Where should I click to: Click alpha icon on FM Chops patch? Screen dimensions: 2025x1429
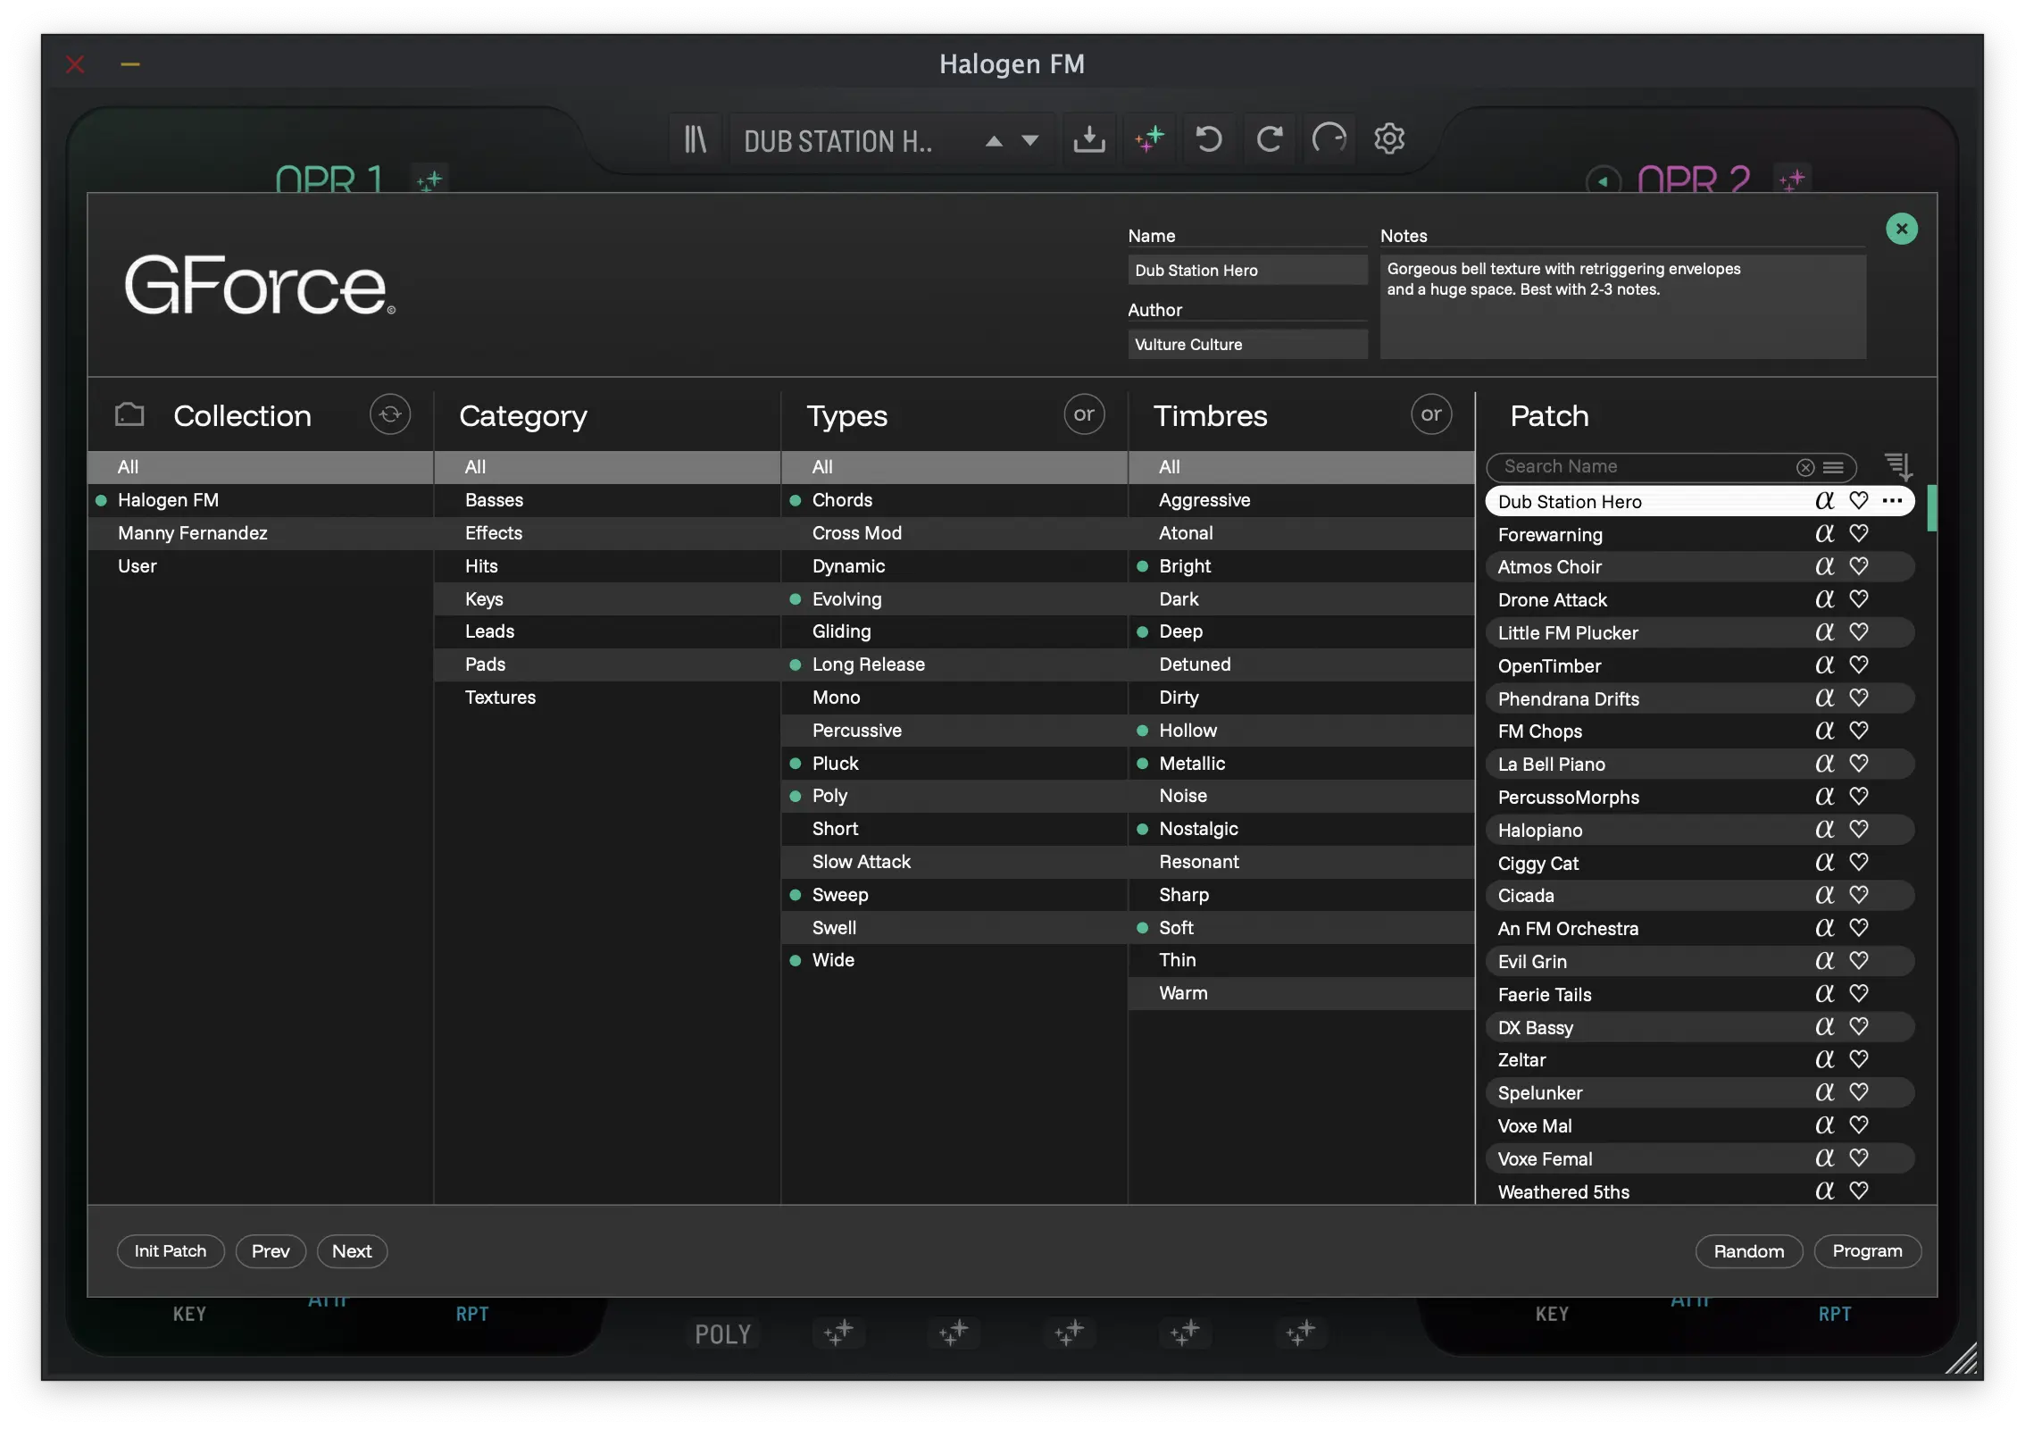pyautogui.click(x=1825, y=731)
